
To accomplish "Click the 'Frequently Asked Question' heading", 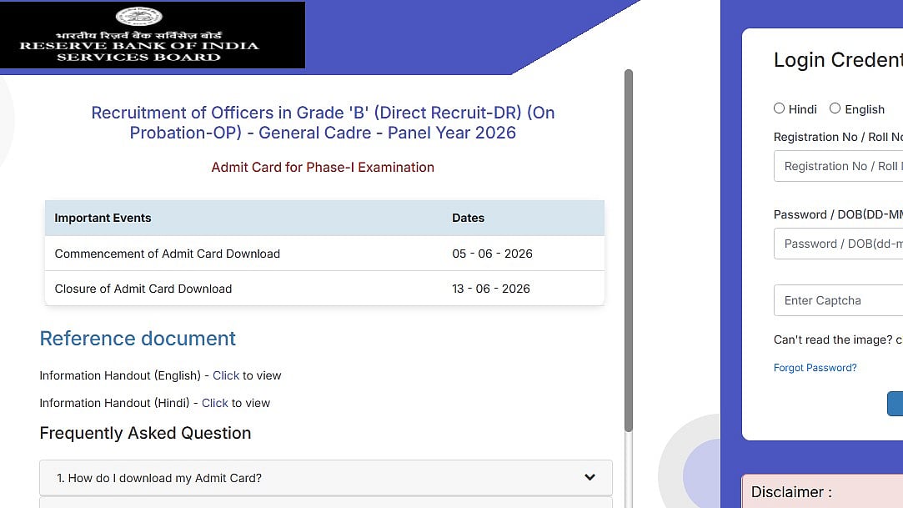I will click(145, 433).
